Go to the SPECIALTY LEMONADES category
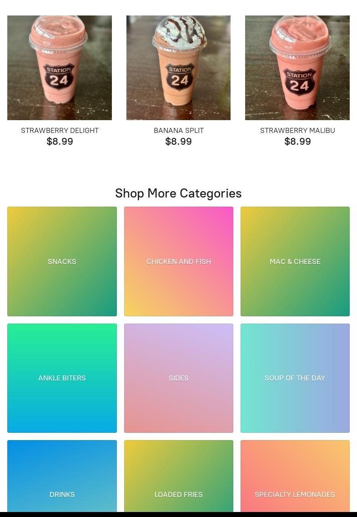This screenshot has height=517, width=357. click(295, 476)
